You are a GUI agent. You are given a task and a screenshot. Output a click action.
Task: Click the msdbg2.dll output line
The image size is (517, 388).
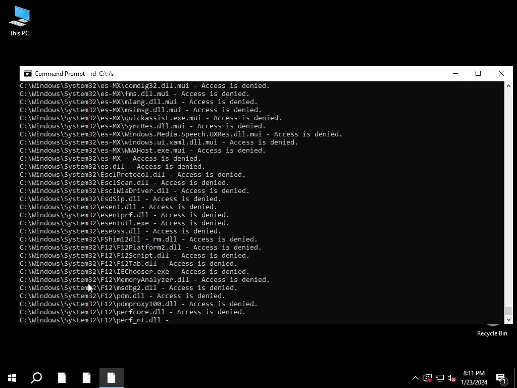(x=128, y=287)
